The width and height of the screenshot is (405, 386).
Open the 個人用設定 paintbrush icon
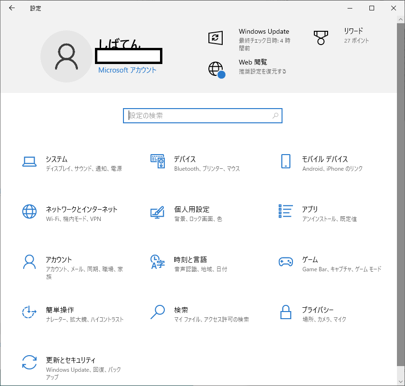coord(158,212)
